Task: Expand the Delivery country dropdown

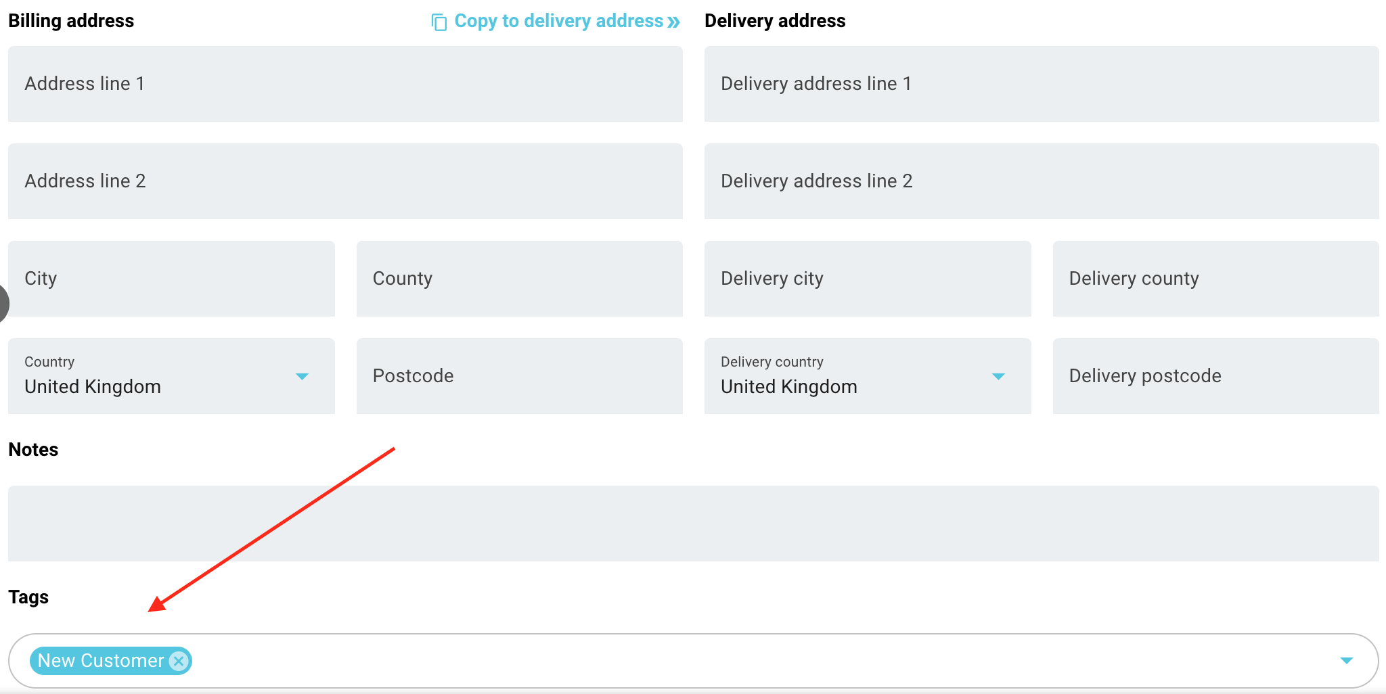Action: pos(998,376)
